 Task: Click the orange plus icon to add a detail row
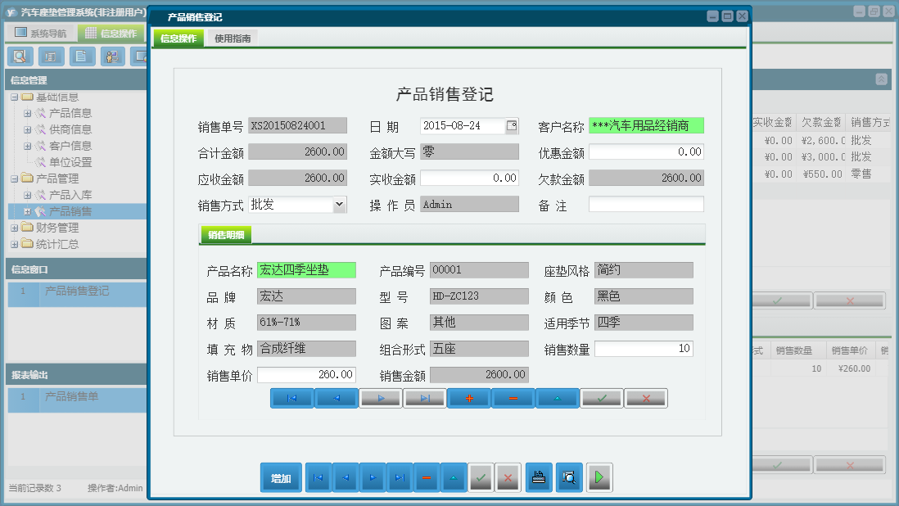(468, 398)
